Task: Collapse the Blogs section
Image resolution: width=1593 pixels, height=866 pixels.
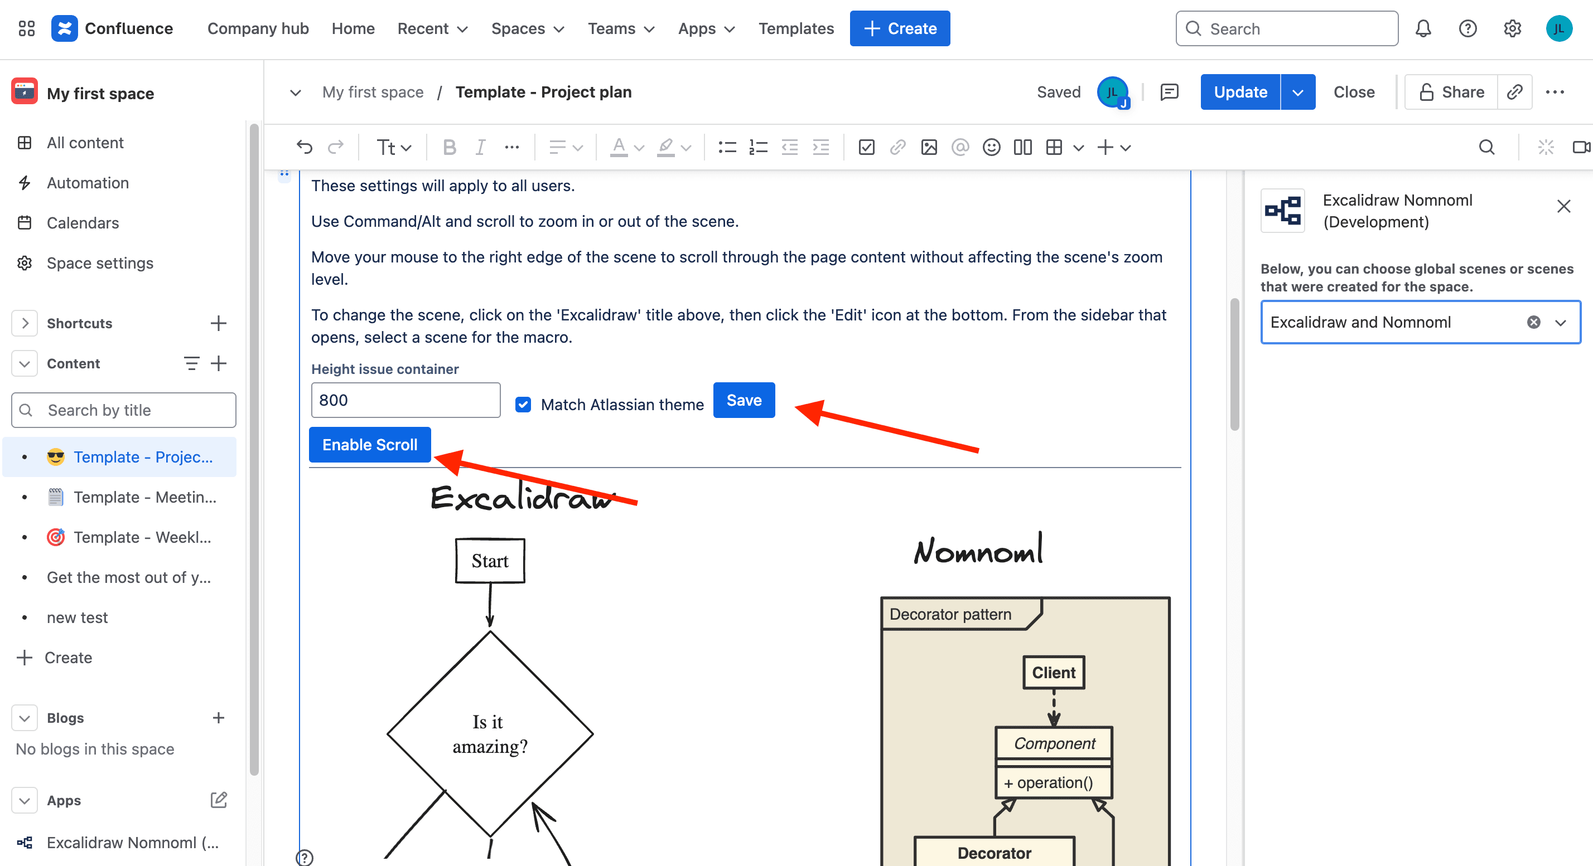Action: [x=25, y=718]
